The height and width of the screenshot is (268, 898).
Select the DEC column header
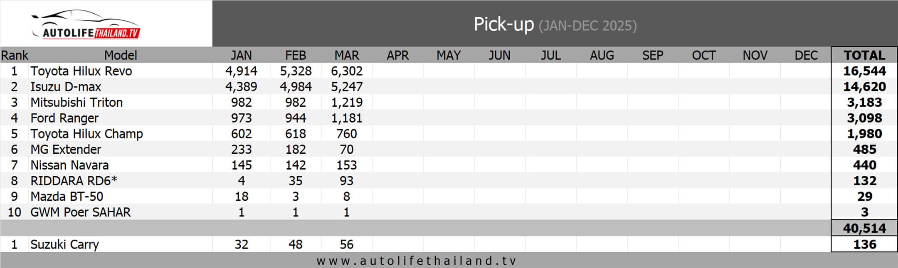(x=806, y=55)
